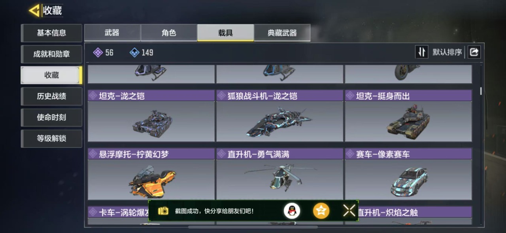Open 成就和勋章 in the sidebar

51,54
